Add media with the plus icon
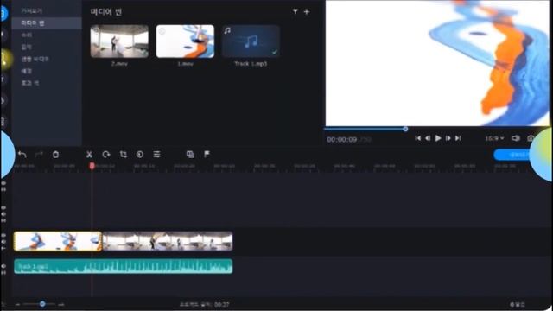The width and height of the screenshot is (553, 311). pos(307,11)
